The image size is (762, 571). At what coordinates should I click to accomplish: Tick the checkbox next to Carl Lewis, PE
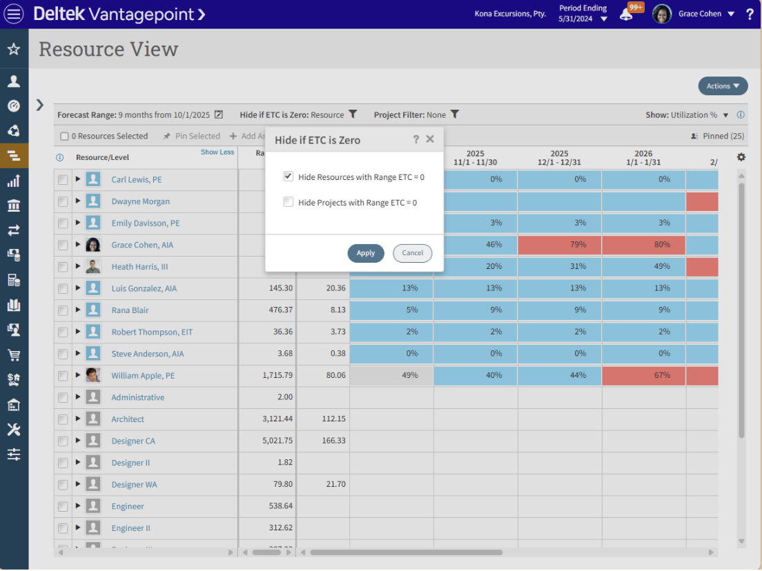[x=63, y=179]
